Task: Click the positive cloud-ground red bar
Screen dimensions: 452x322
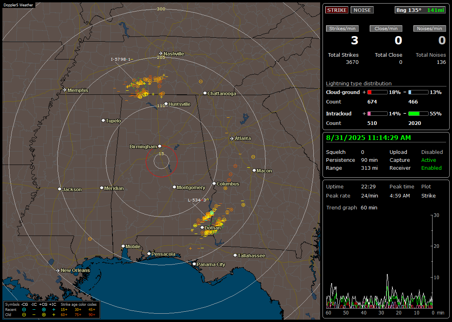Action: click(x=377, y=92)
